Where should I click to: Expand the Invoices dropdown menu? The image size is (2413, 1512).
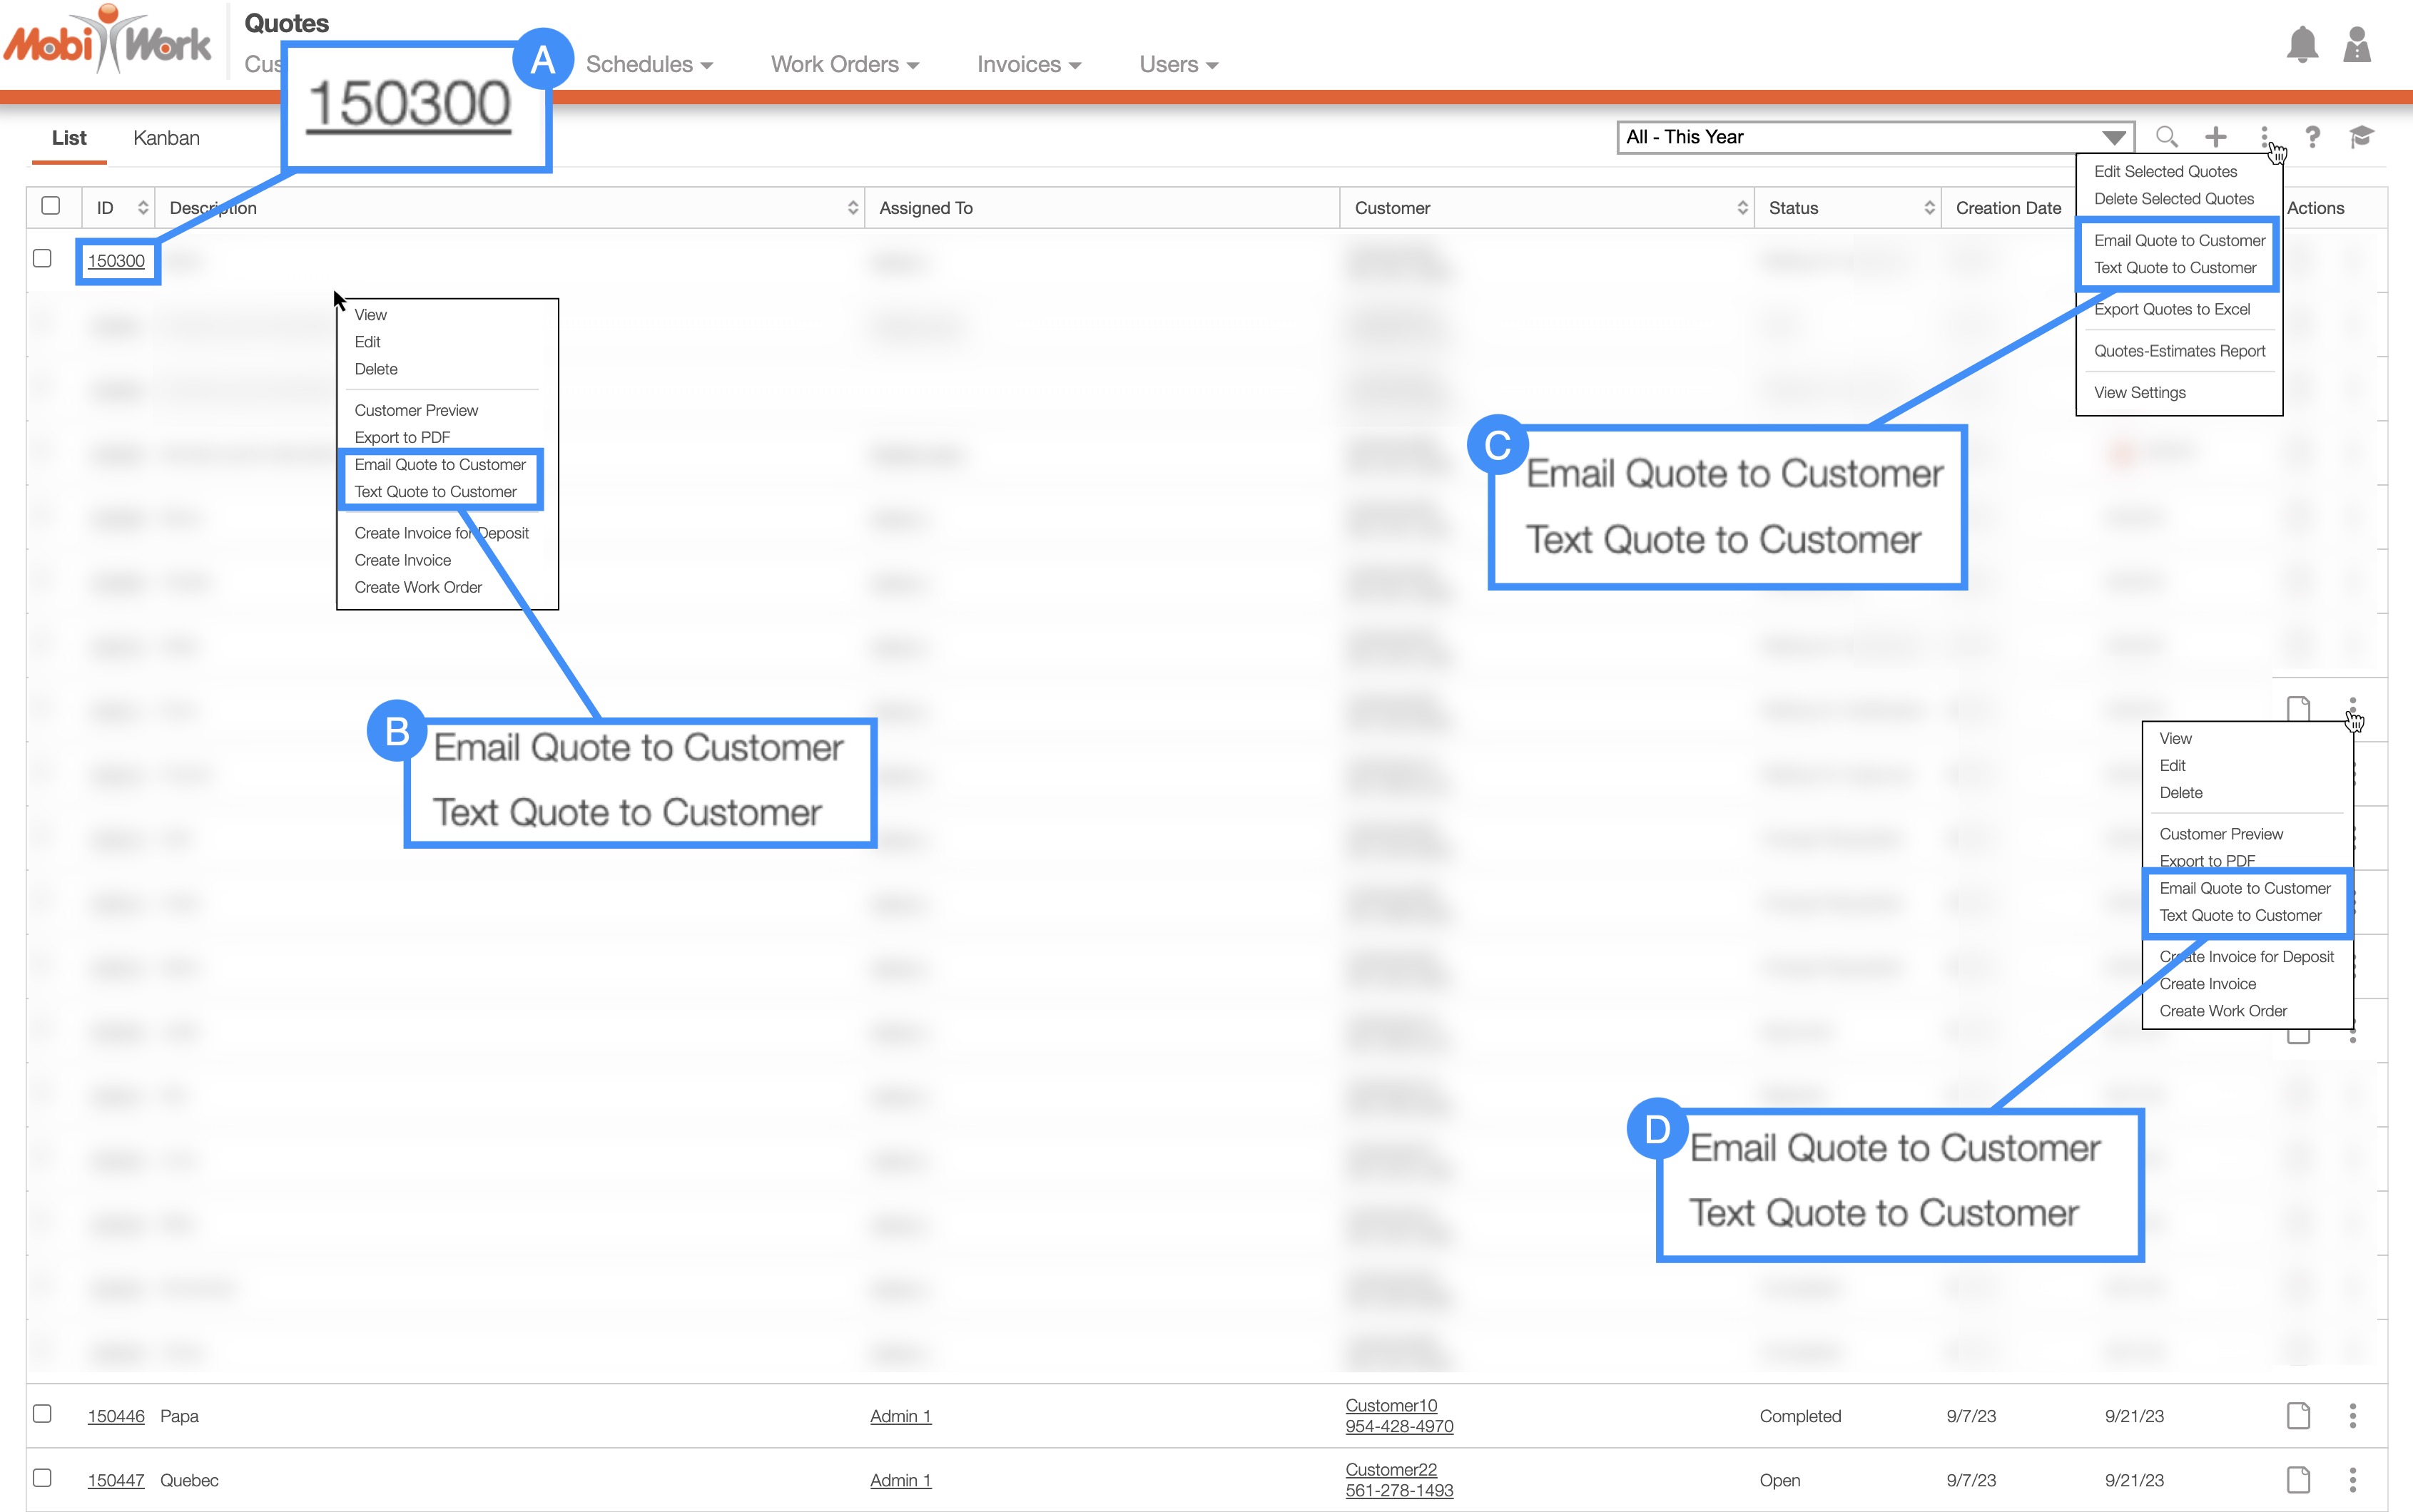point(1028,65)
